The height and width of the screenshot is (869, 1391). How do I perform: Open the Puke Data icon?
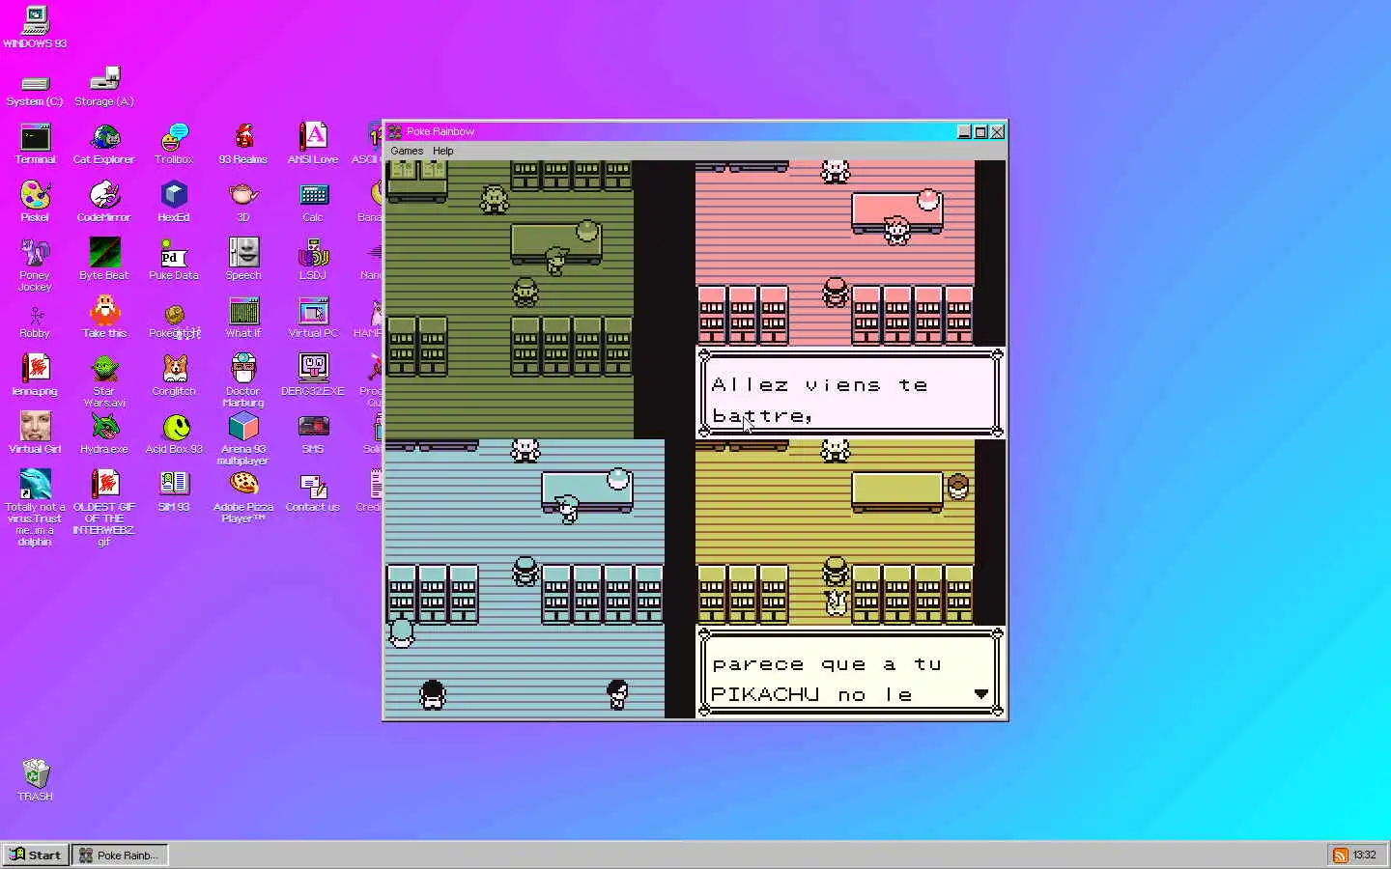[x=174, y=261]
